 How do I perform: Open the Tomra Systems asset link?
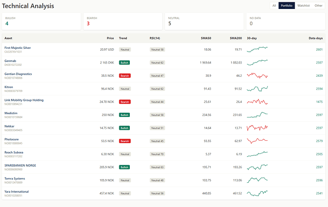coord(15,179)
